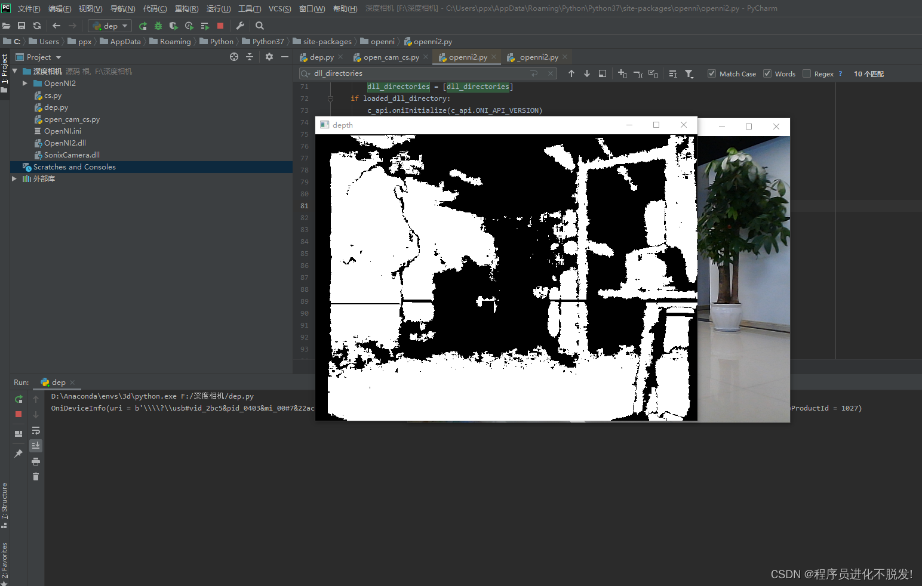
Task: Expand the OpenNI2 folder in tree
Action: pyautogui.click(x=25, y=84)
